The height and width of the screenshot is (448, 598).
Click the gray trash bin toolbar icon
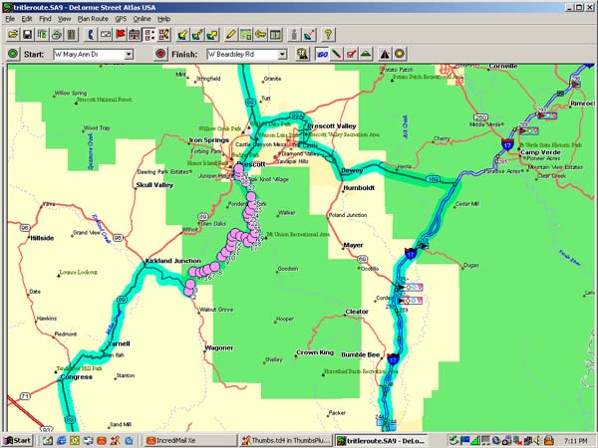[x=72, y=35]
